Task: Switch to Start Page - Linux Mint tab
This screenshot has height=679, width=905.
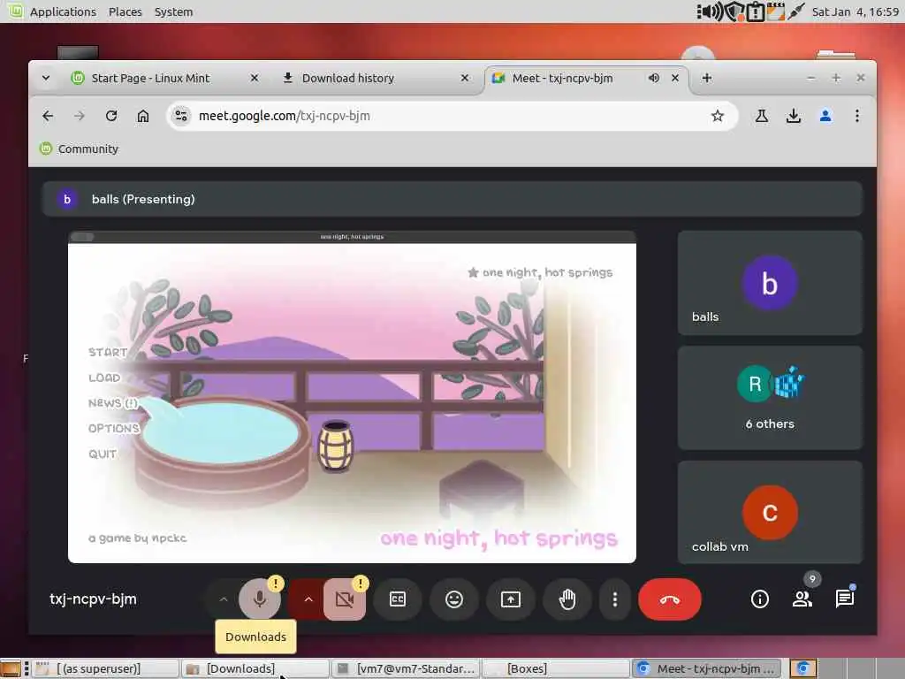Action: 164,78
